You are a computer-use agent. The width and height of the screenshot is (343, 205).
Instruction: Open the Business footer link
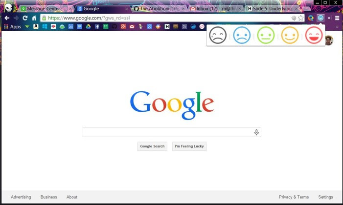[48, 197]
